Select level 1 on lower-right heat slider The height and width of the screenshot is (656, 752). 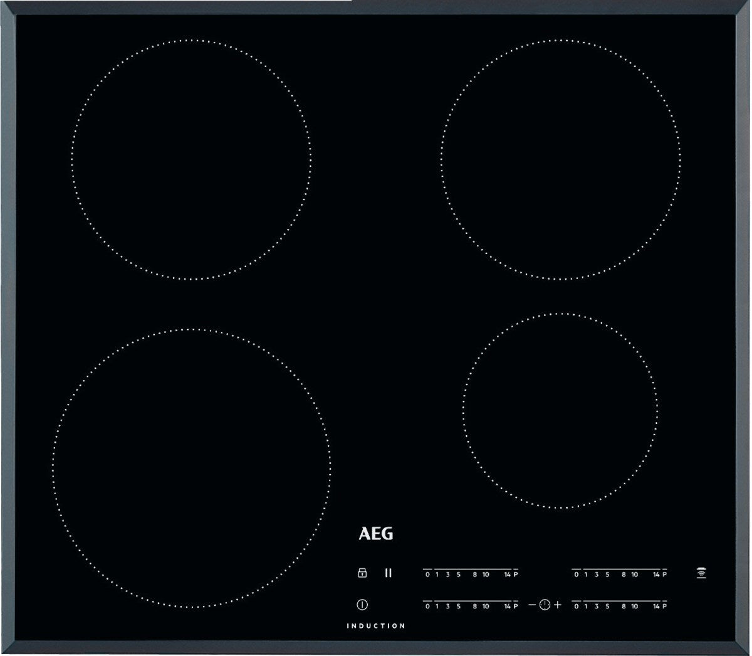point(585,606)
